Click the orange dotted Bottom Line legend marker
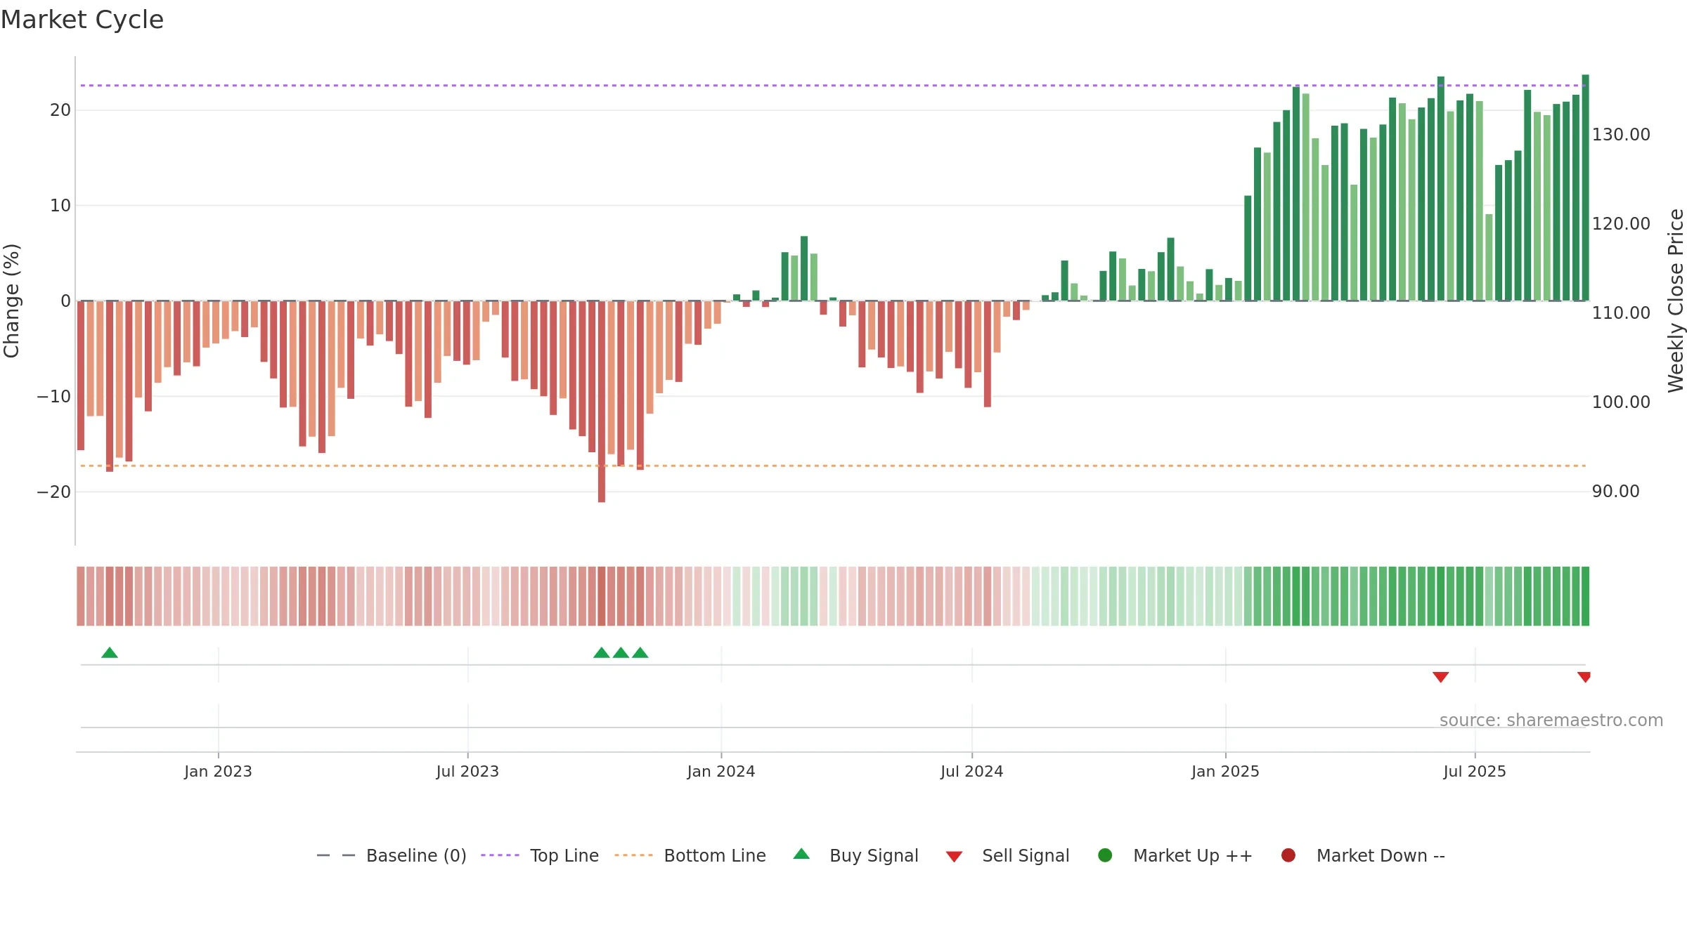This screenshot has height=948, width=1687. point(633,855)
